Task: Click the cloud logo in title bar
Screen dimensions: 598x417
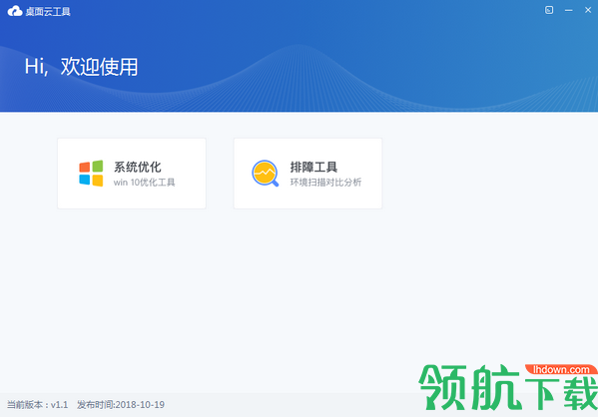Action: click(15, 11)
